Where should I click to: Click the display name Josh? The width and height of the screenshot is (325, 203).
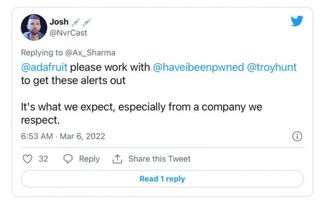tap(59, 22)
